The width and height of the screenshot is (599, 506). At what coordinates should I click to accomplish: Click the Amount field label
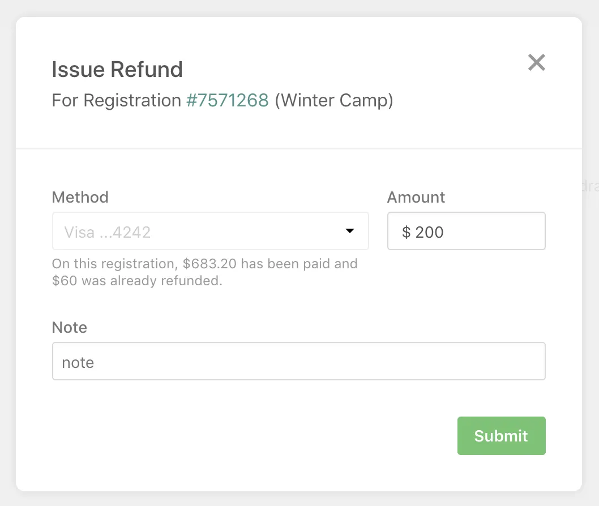[x=416, y=197]
